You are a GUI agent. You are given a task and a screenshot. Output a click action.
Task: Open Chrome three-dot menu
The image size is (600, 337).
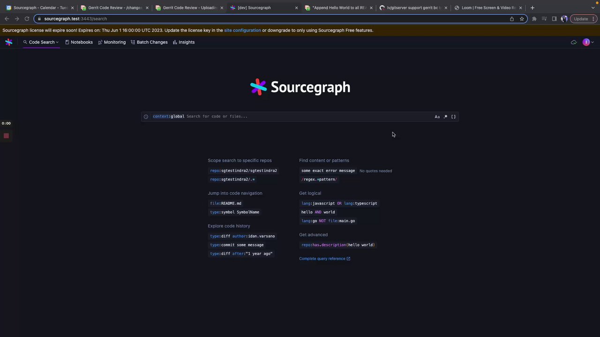[x=594, y=19]
